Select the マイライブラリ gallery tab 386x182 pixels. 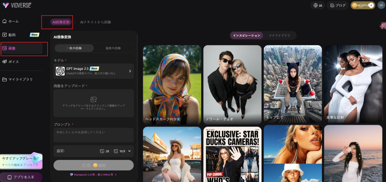[279, 36]
